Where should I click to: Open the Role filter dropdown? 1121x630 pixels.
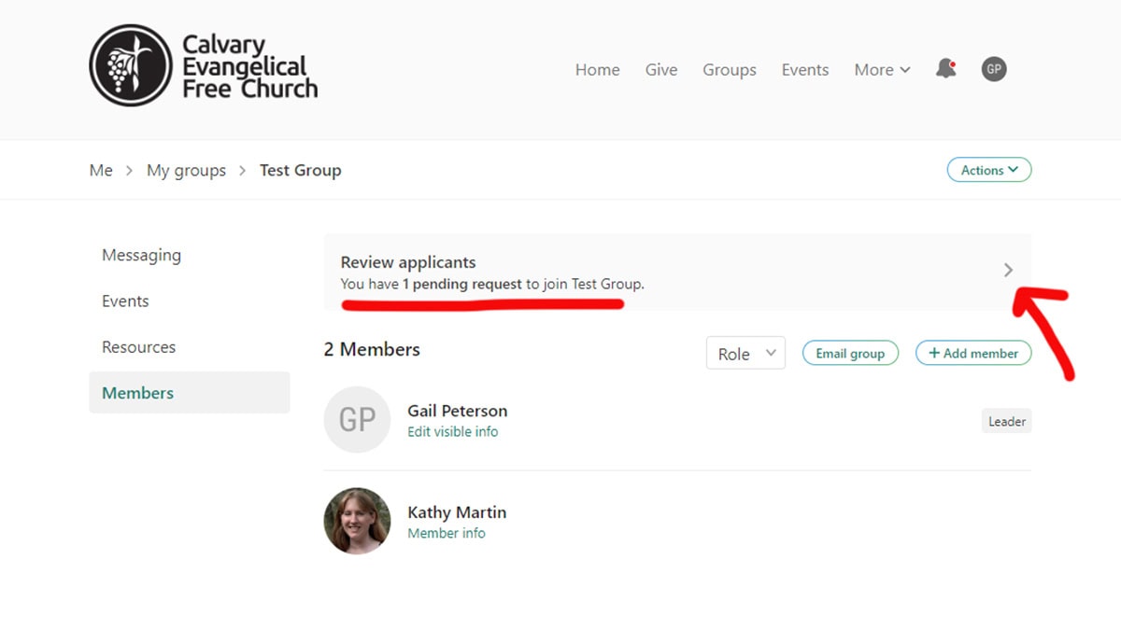[745, 354]
